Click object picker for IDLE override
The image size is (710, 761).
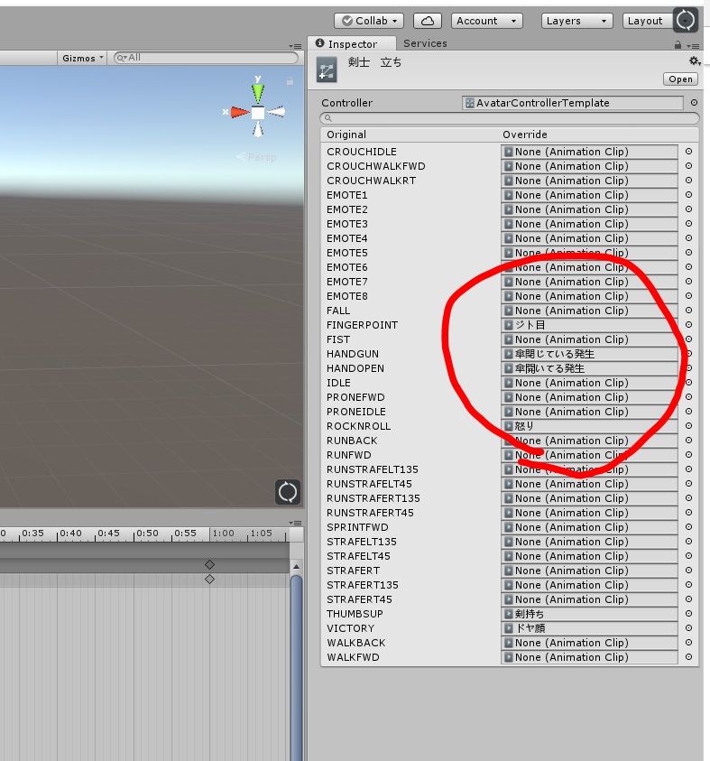(x=688, y=383)
